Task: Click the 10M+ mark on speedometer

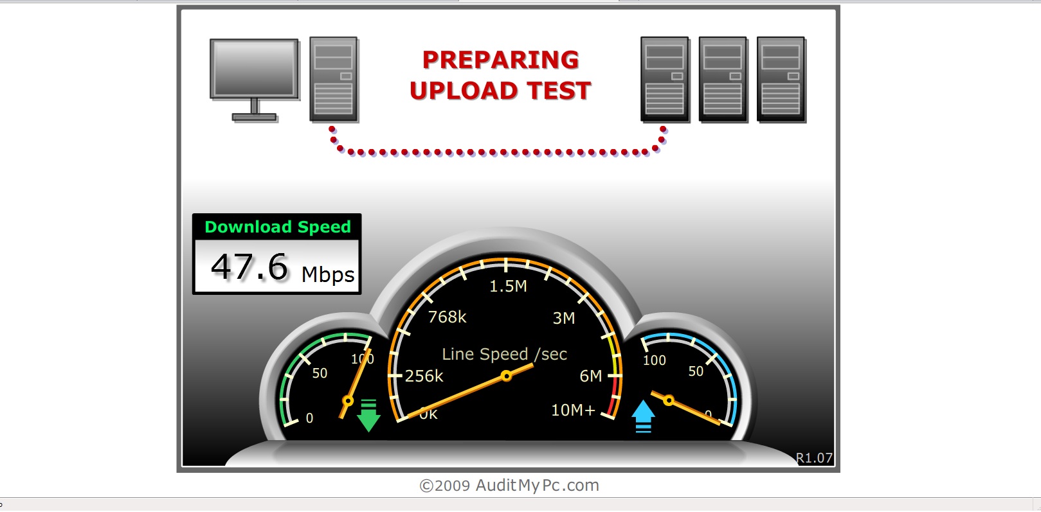Action: click(573, 410)
